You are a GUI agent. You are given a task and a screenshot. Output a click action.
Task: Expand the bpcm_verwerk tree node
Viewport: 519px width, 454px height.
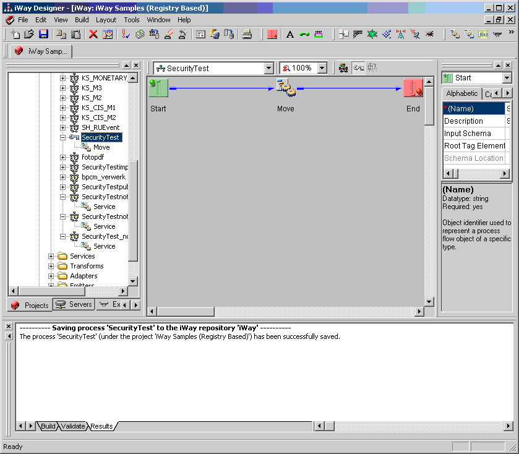62,178
